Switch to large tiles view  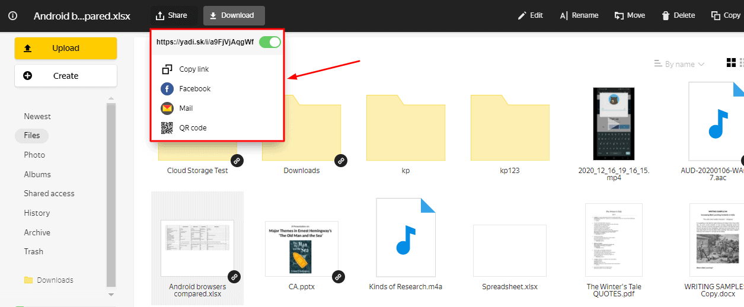pyautogui.click(x=731, y=63)
